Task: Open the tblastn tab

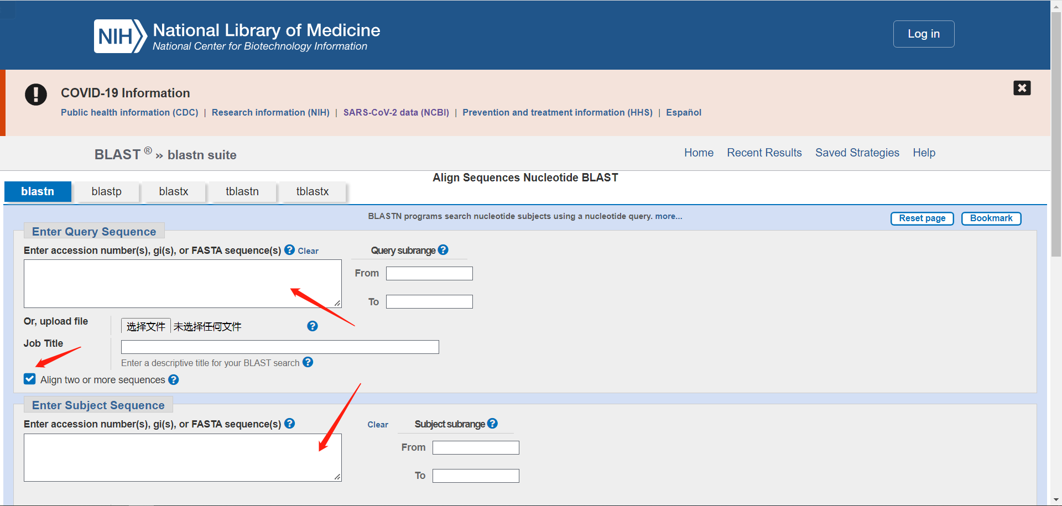Action: click(x=242, y=191)
